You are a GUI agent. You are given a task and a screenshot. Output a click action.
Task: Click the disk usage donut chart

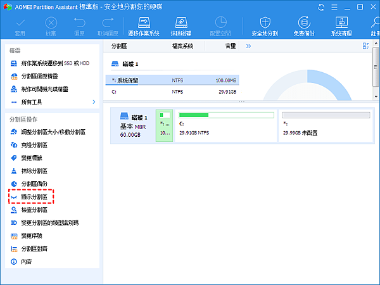[307, 85]
